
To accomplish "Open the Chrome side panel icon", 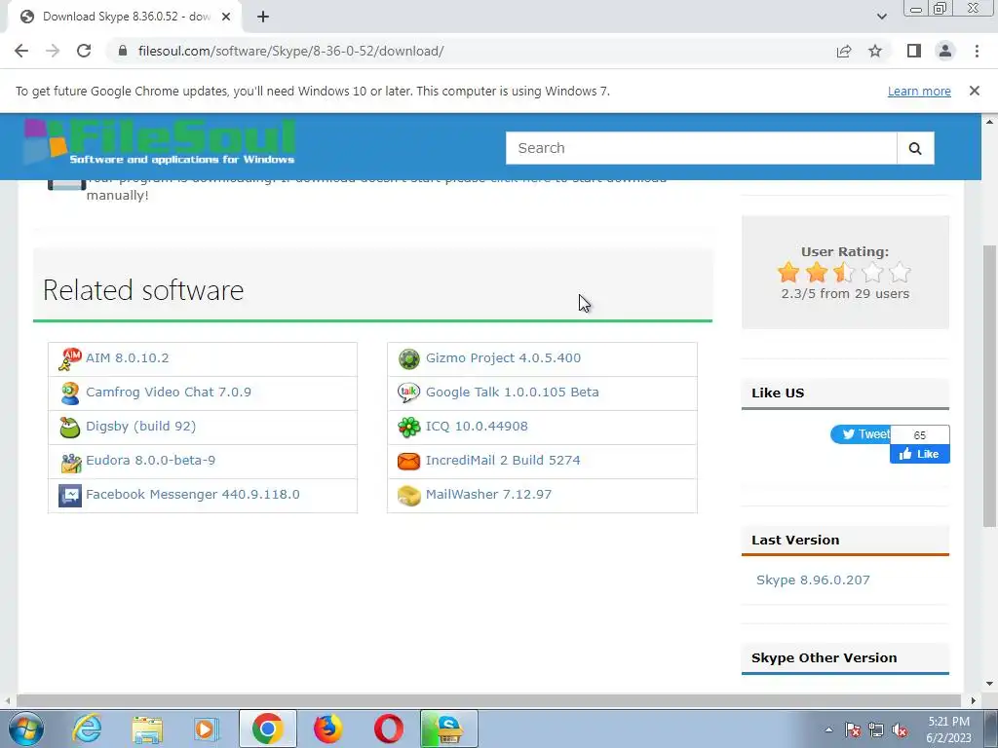I will (x=914, y=51).
